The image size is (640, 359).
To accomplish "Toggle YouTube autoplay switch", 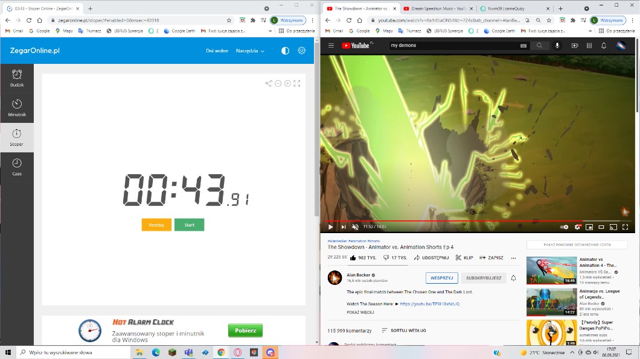I will click(x=564, y=227).
